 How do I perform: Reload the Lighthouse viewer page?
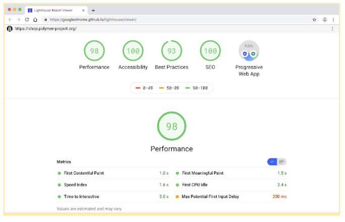click(x=27, y=20)
